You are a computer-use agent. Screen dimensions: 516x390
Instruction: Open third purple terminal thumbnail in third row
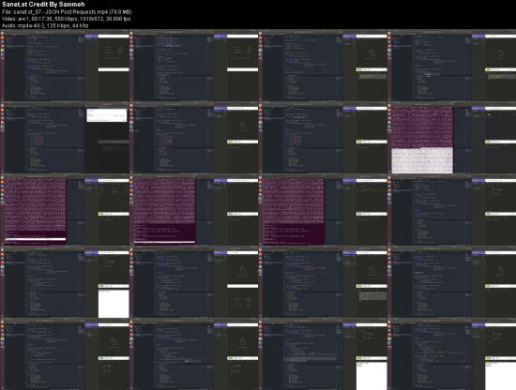point(323,210)
